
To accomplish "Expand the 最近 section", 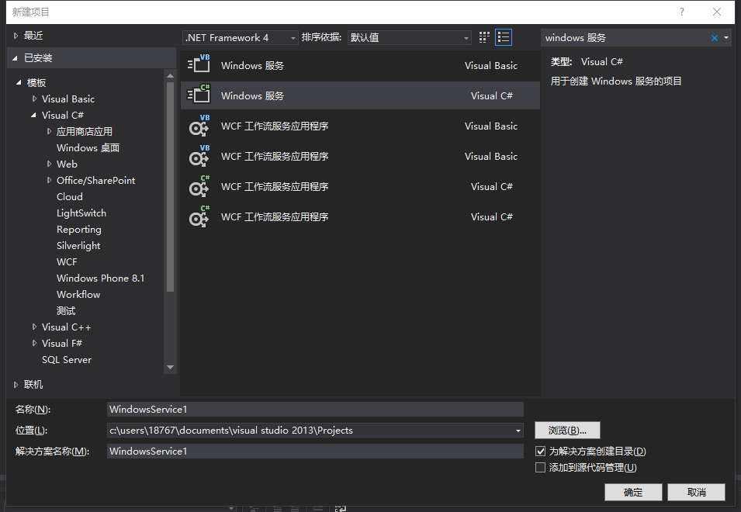I will point(16,36).
